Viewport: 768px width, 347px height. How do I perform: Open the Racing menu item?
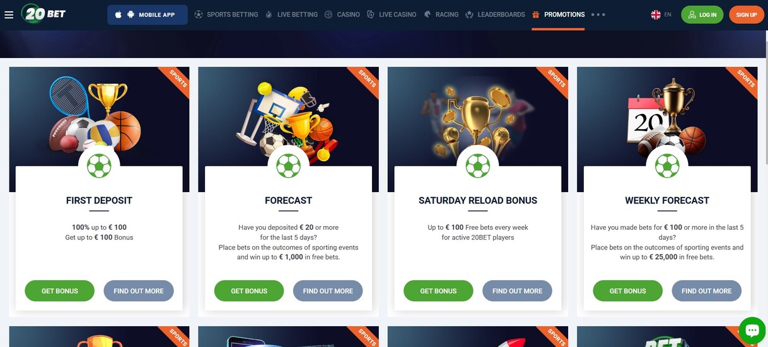pos(441,14)
